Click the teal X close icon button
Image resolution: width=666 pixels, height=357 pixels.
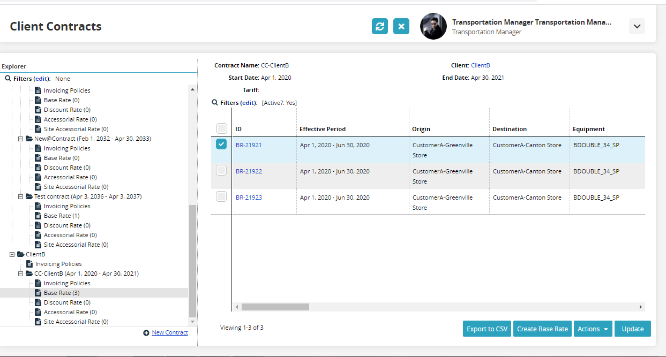(x=401, y=26)
